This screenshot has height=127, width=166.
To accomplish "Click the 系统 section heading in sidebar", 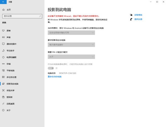I will [x=4, y=23].
